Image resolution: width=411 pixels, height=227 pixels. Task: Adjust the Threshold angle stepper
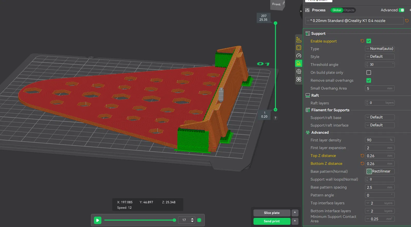(x=367, y=65)
